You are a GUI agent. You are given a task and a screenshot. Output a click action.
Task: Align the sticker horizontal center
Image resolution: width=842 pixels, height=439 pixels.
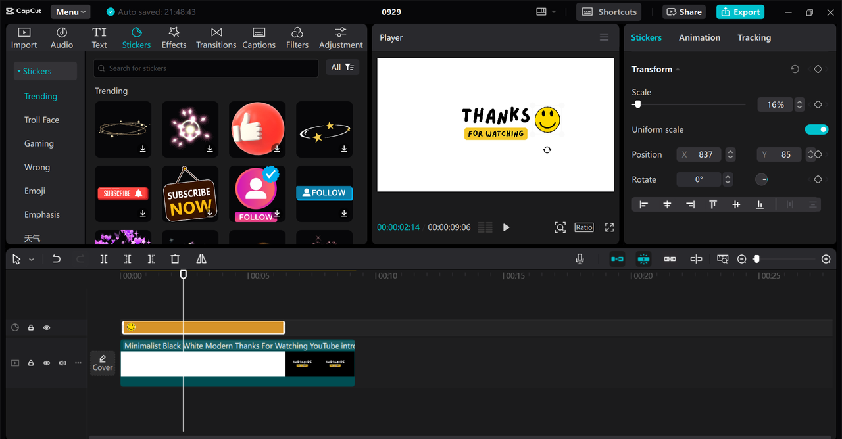(667, 205)
